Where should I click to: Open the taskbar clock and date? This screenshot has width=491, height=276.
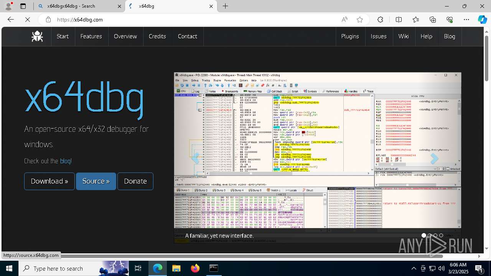click(458, 268)
